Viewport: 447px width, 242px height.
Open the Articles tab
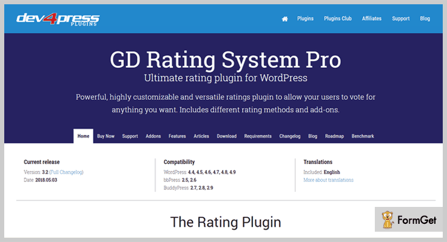pyautogui.click(x=201, y=136)
